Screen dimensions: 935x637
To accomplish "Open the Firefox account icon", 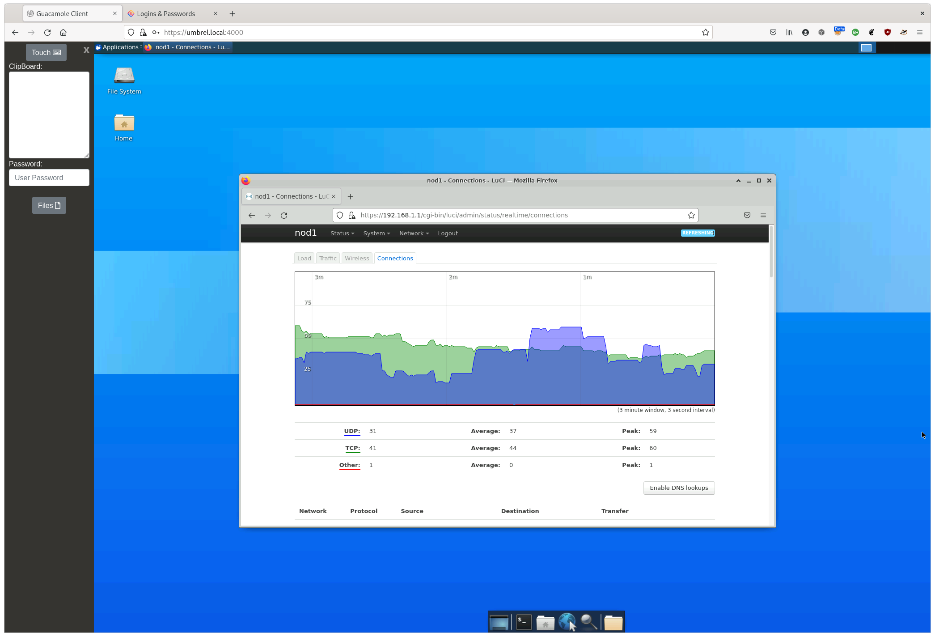I will 805,32.
